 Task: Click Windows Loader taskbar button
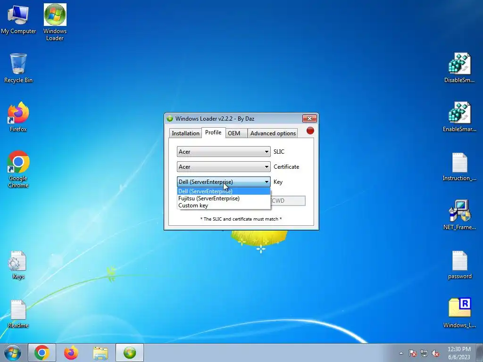[x=130, y=353]
